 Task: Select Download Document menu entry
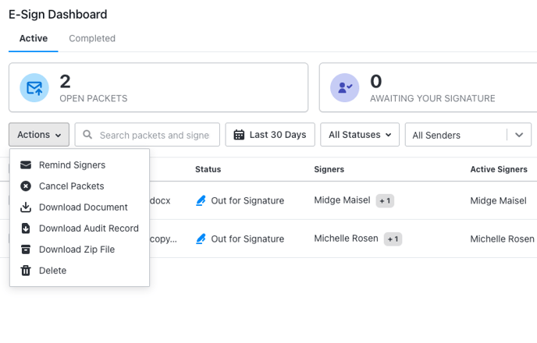[80, 207]
